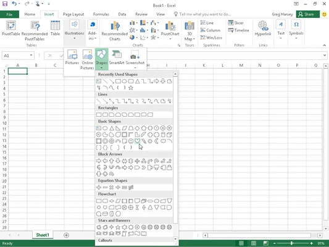Image resolution: width=329 pixels, height=247 pixels.
Task: Switch to Page Layout view in status bar
Action: pos(254,243)
